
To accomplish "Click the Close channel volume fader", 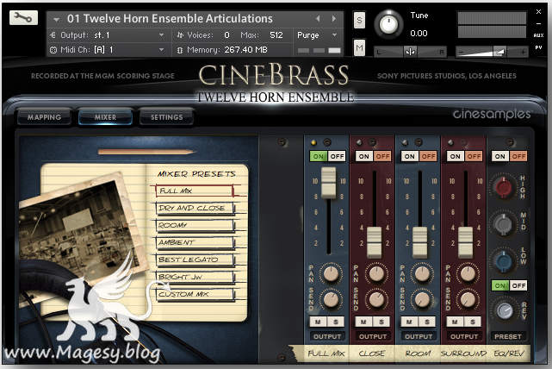I will tap(375, 242).
